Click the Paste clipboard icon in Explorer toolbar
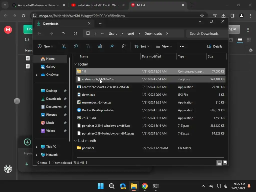The width and height of the screenshot is (256, 192). 88,46
